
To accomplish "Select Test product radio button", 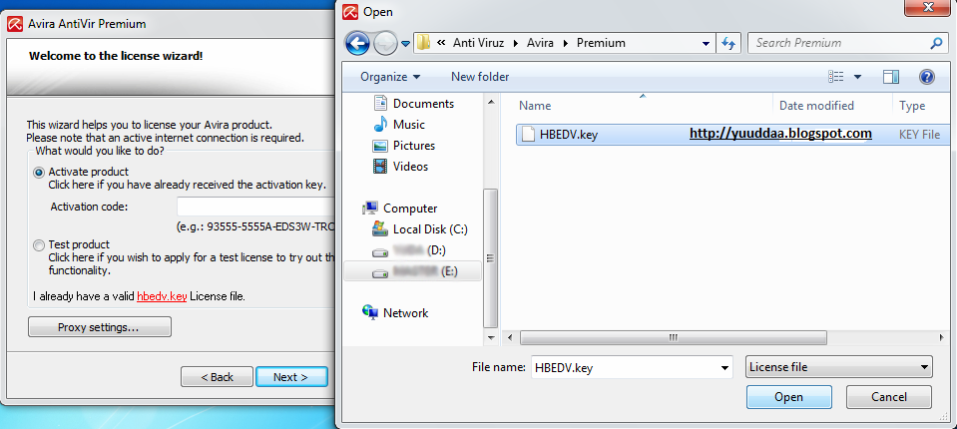I will click(39, 245).
